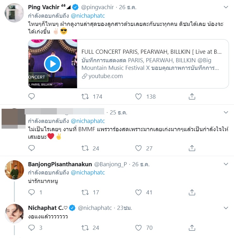Share Nichaphat C.'s tweet
The image size is (234, 238).
tap(192, 227)
